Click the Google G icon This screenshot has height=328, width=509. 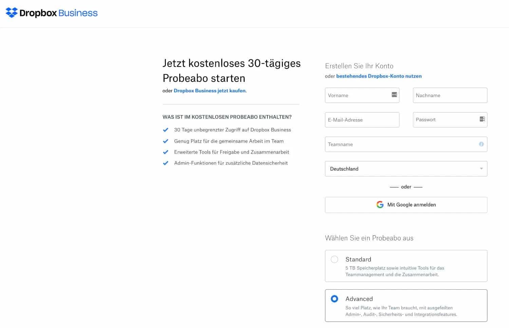coord(380,204)
